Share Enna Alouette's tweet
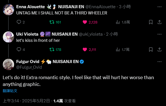 click(160, 22)
